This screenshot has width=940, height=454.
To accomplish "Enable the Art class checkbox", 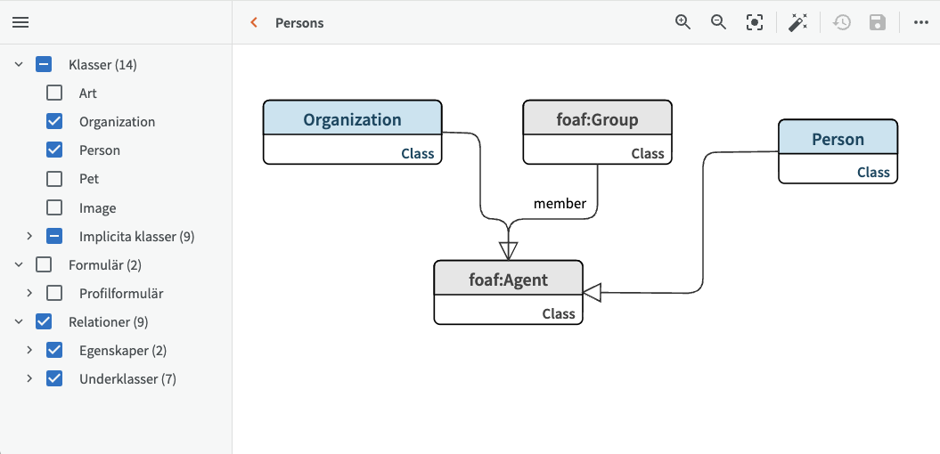I will pos(54,93).
